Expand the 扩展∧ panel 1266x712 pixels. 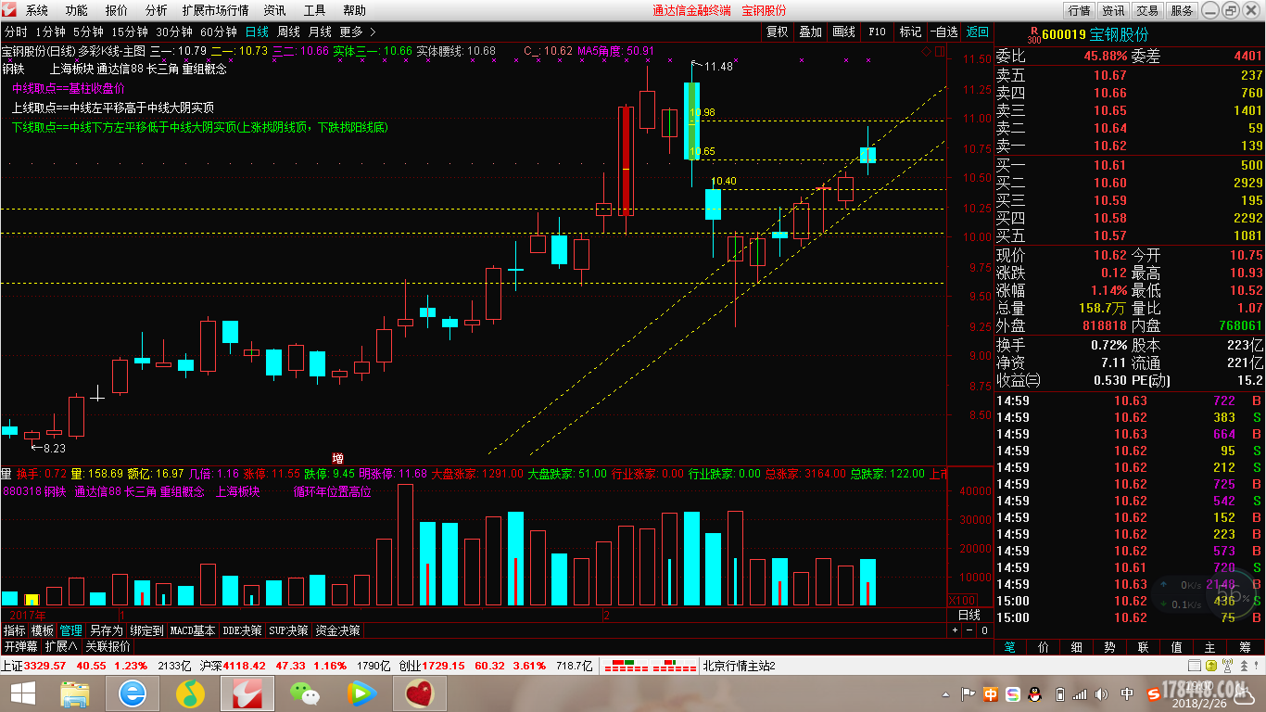point(62,646)
